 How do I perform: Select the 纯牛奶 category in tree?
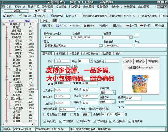18,41
